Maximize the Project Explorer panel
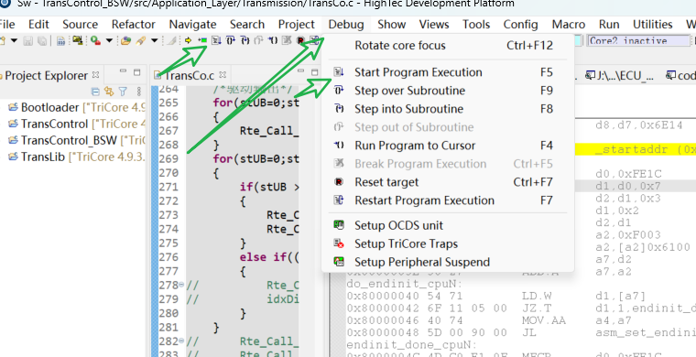Screen dimensions: 696x357 pos(136,72)
